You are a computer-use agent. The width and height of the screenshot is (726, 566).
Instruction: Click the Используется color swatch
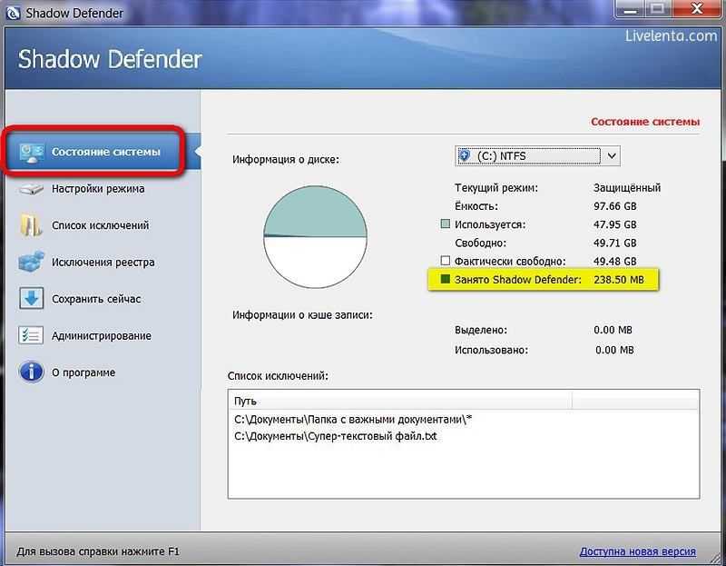coord(445,223)
